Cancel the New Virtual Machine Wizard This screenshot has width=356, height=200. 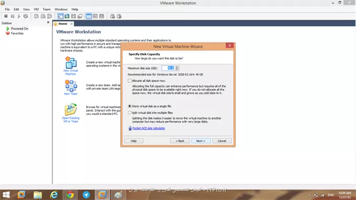click(222, 141)
